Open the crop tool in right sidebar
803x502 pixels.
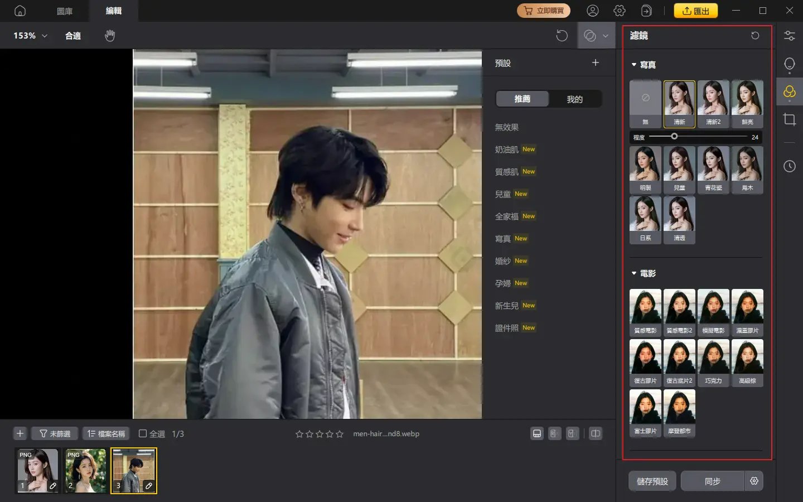(789, 119)
